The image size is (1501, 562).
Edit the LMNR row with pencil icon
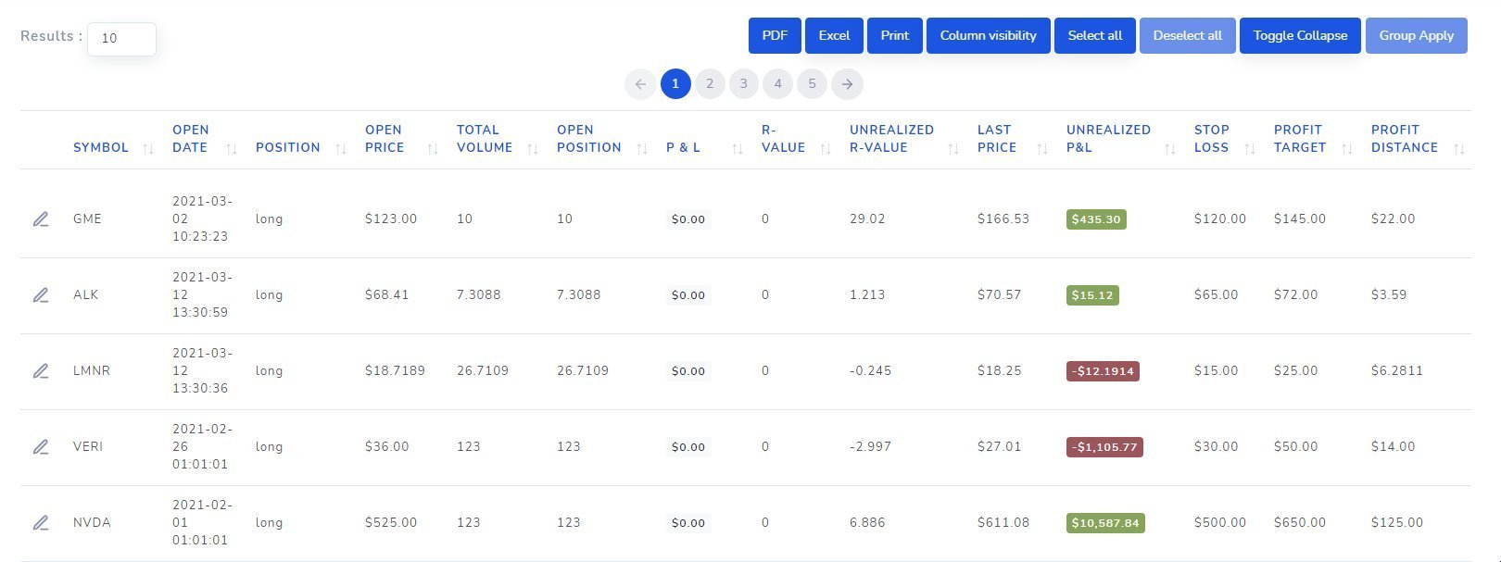(x=41, y=371)
